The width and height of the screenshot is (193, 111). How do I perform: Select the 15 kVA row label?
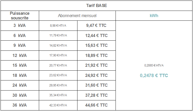pos(20,65)
